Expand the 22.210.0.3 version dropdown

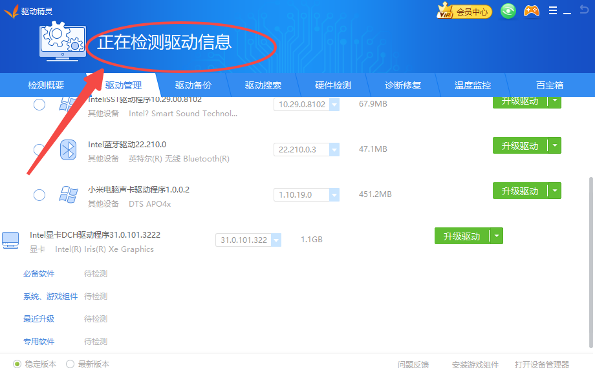[x=334, y=150]
